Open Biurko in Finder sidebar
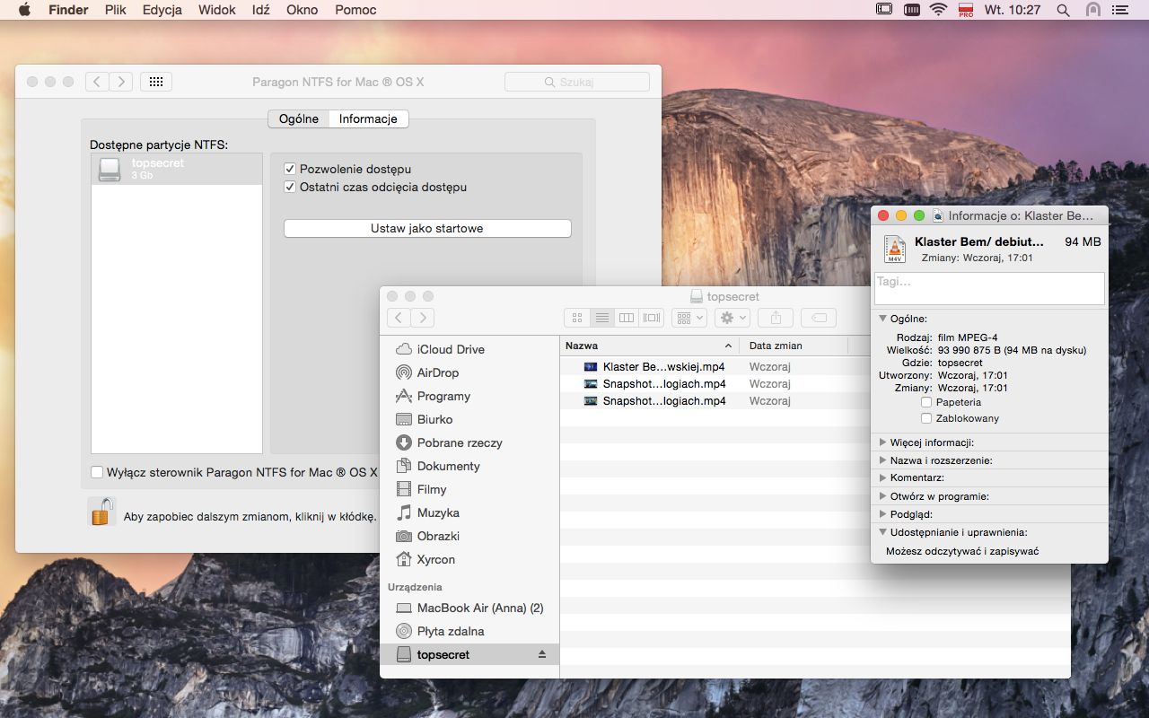This screenshot has height=718, width=1149. pos(469,419)
